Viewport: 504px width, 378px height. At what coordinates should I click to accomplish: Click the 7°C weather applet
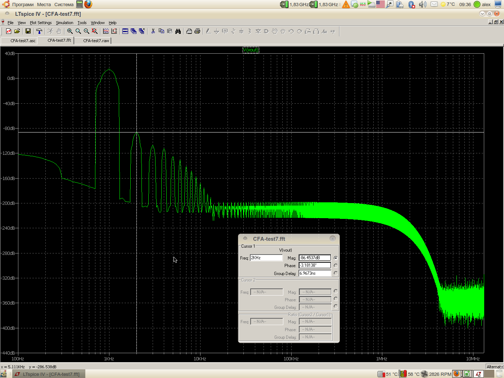tap(448, 4)
